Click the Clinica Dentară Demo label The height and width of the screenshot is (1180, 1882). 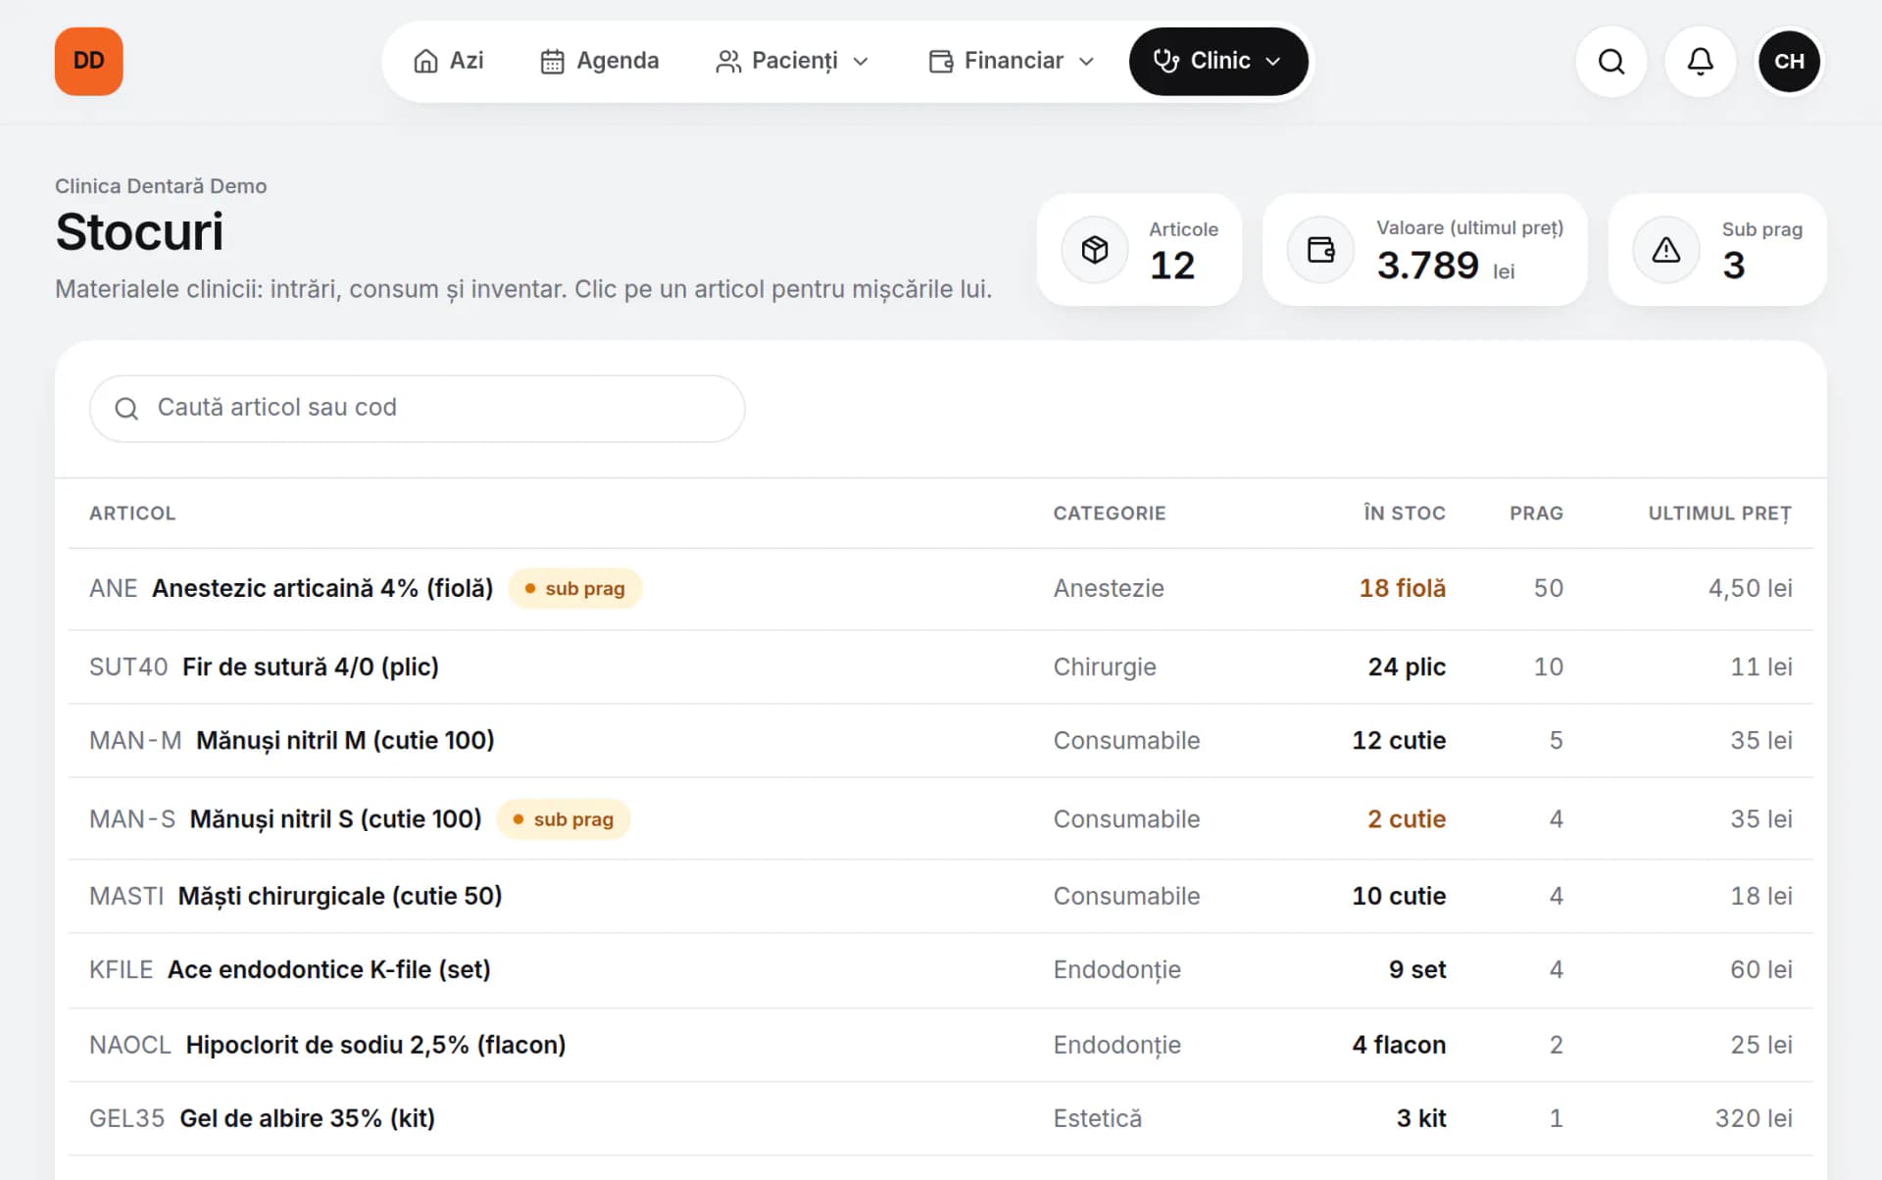pos(161,186)
